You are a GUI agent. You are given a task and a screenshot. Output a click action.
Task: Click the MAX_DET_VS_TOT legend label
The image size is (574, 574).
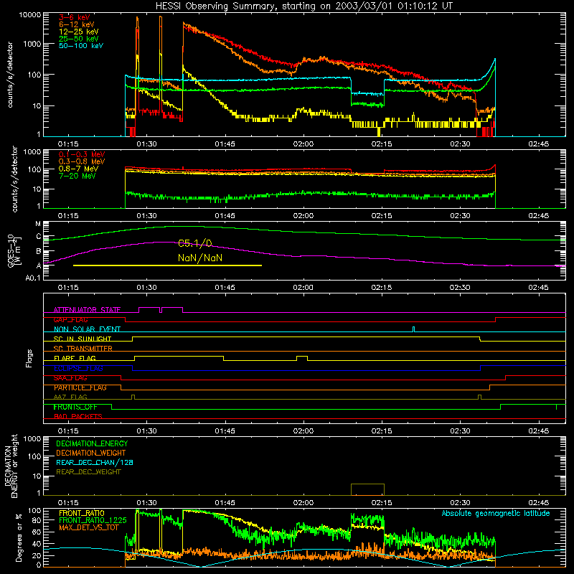89,527
